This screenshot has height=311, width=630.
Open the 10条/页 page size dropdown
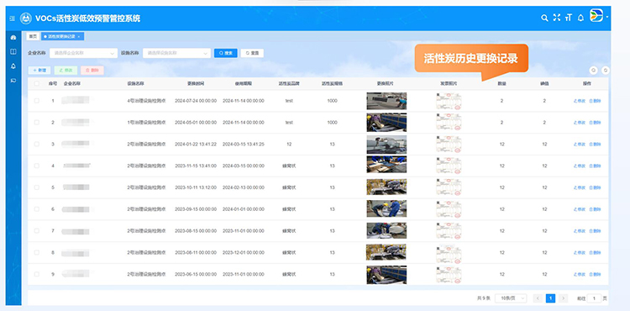[x=511, y=298]
